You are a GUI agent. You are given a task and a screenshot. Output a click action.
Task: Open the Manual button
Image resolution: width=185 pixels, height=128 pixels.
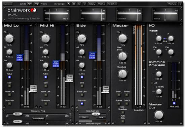tap(172, 4)
